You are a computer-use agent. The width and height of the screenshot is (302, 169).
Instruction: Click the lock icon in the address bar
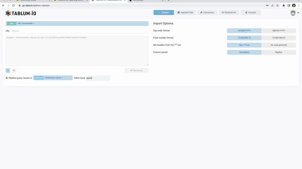(20, 6)
